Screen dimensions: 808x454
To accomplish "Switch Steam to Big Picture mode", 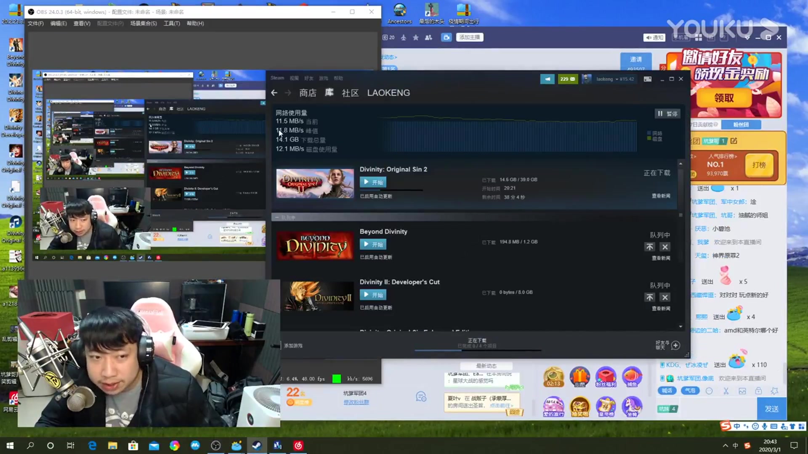I will point(648,79).
